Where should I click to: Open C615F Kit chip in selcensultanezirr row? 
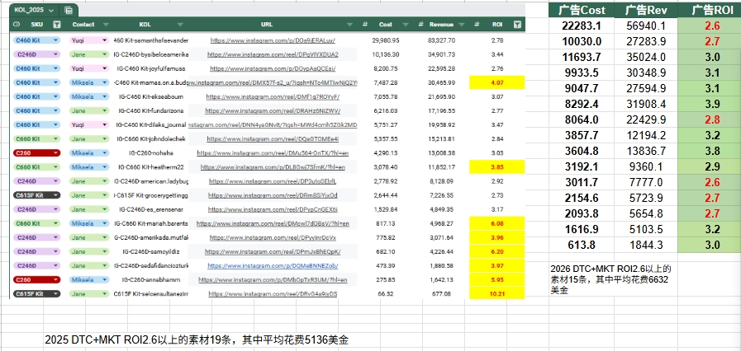coord(37,293)
